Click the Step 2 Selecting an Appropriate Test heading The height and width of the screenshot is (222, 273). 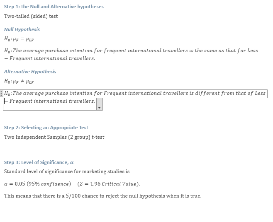46,128
